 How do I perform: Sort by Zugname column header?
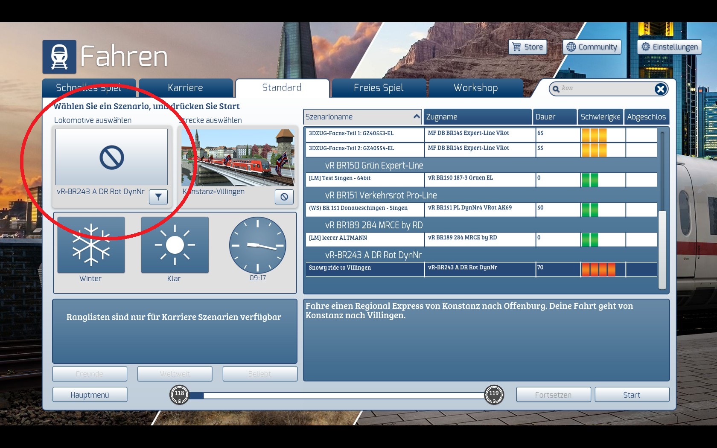477,117
